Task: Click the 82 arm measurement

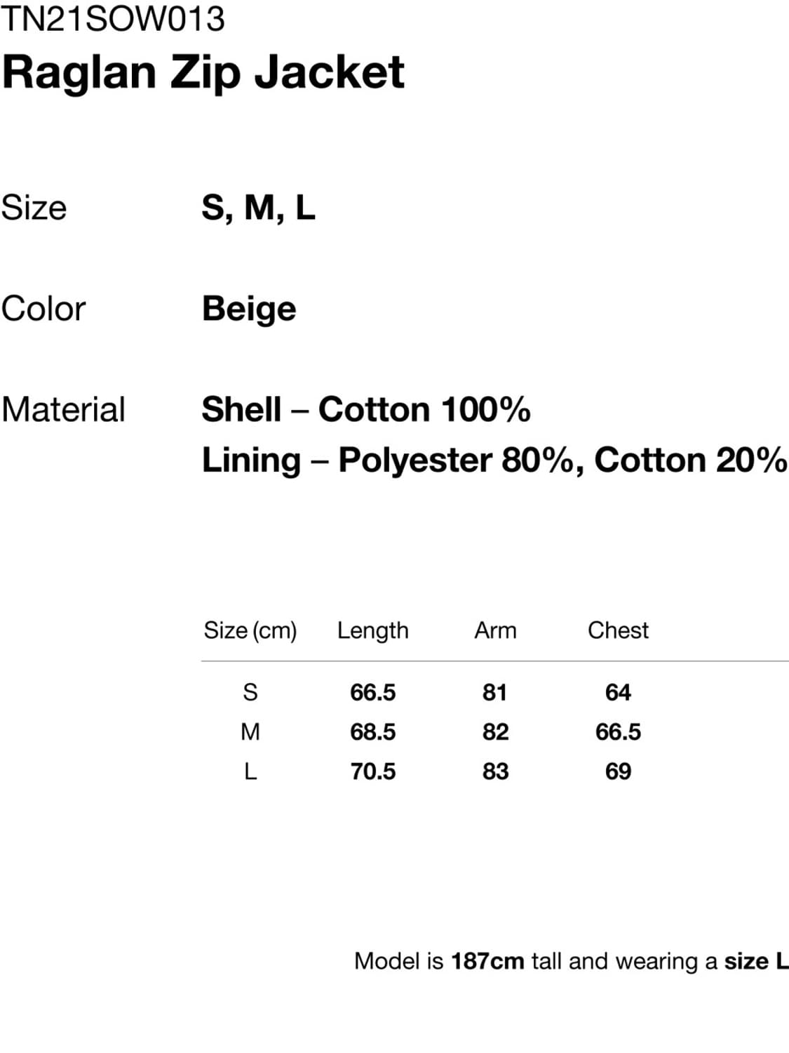Action: (x=495, y=732)
